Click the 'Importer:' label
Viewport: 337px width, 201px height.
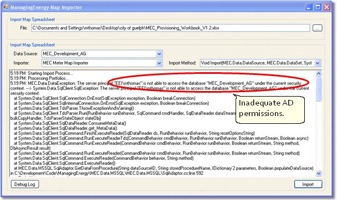click(x=22, y=63)
